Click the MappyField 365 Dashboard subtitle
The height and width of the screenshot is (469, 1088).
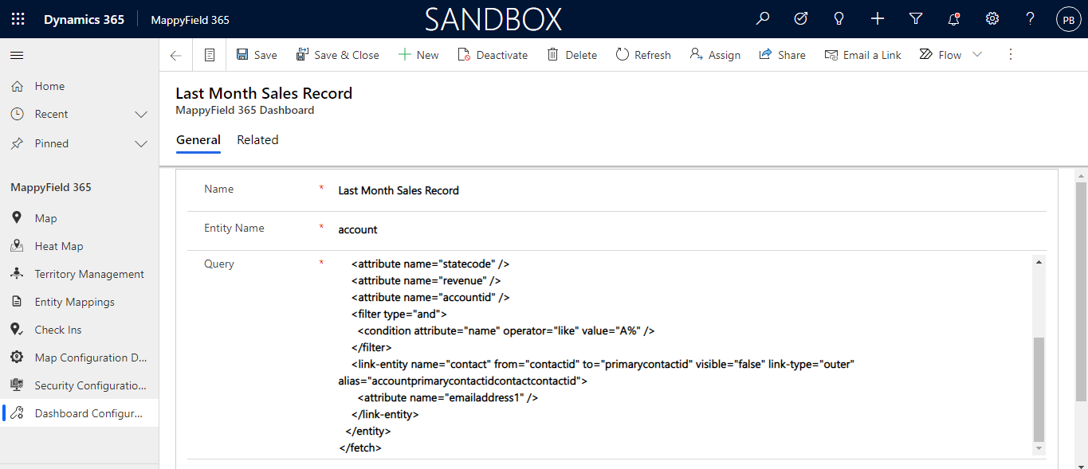245,111
